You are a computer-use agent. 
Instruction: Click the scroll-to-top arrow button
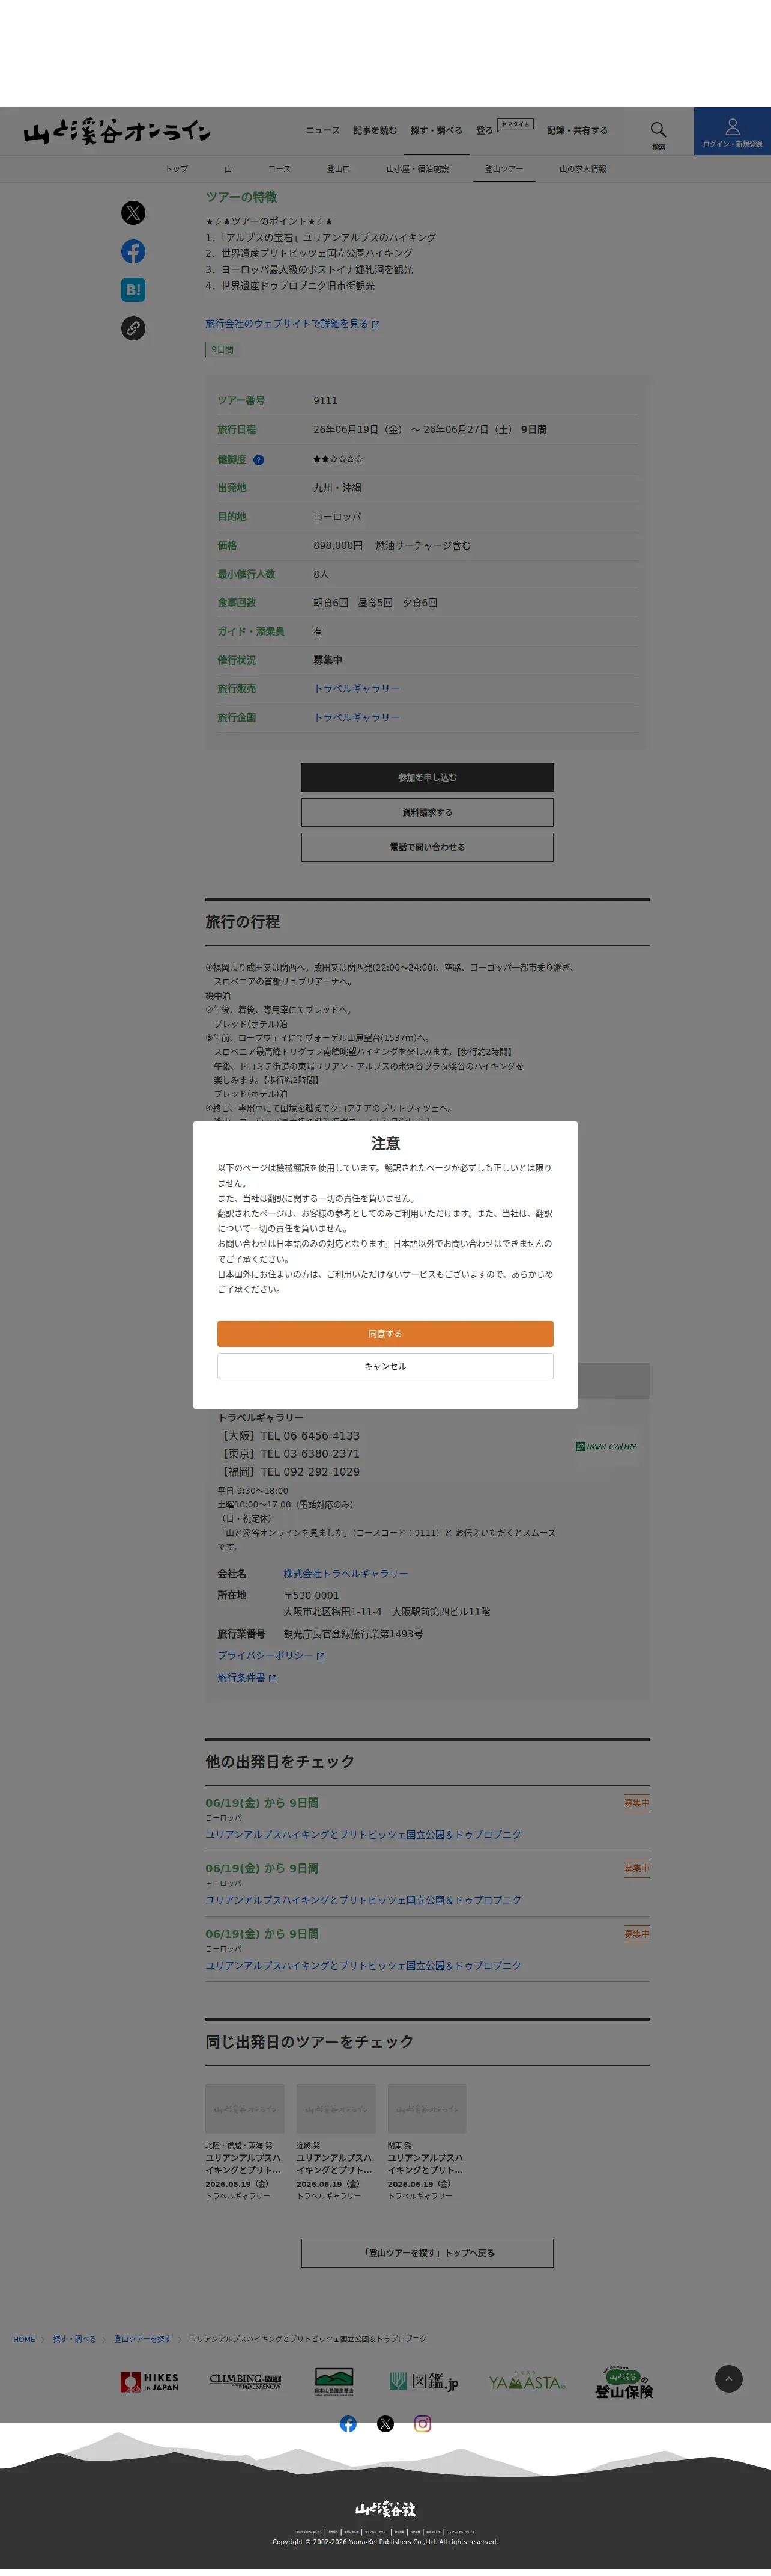click(729, 2378)
